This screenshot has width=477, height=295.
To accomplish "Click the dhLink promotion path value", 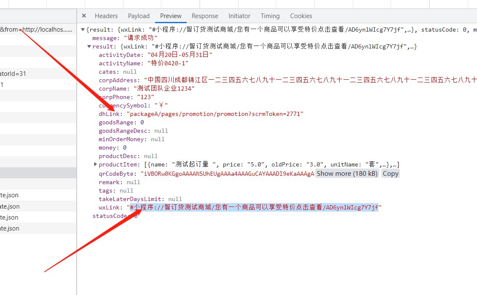I will pos(215,114).
